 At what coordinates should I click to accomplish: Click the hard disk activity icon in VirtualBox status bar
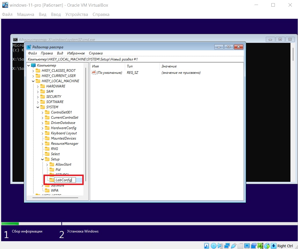click(206, 246)
